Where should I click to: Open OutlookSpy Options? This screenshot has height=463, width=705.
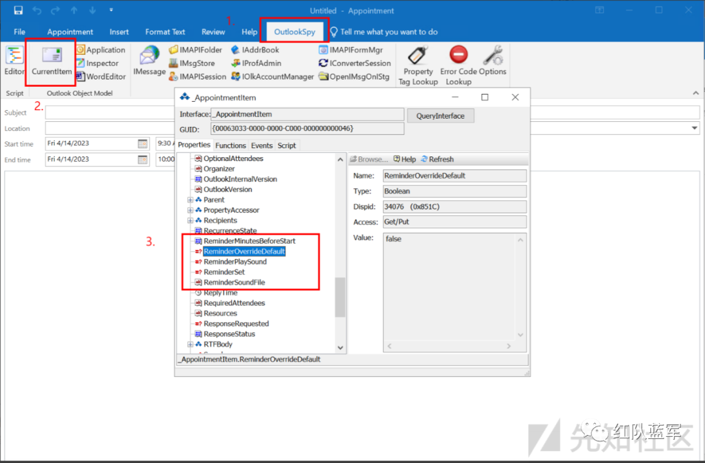493,61
